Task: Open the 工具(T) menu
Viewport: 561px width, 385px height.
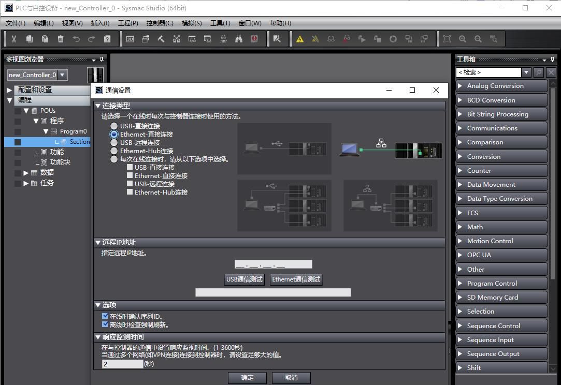Action: pos(220,23)
